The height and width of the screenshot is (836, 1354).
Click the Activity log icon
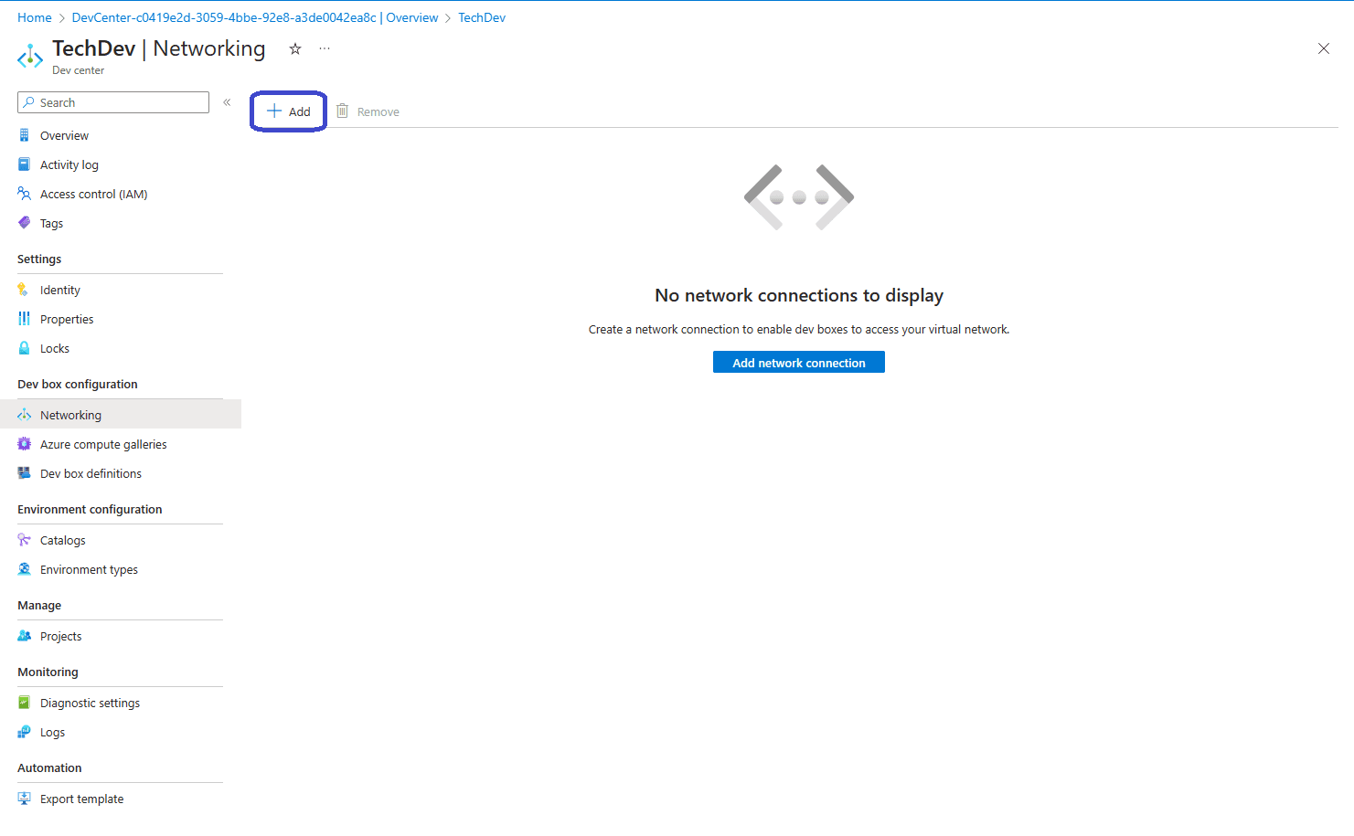click(x=25, y=164)
